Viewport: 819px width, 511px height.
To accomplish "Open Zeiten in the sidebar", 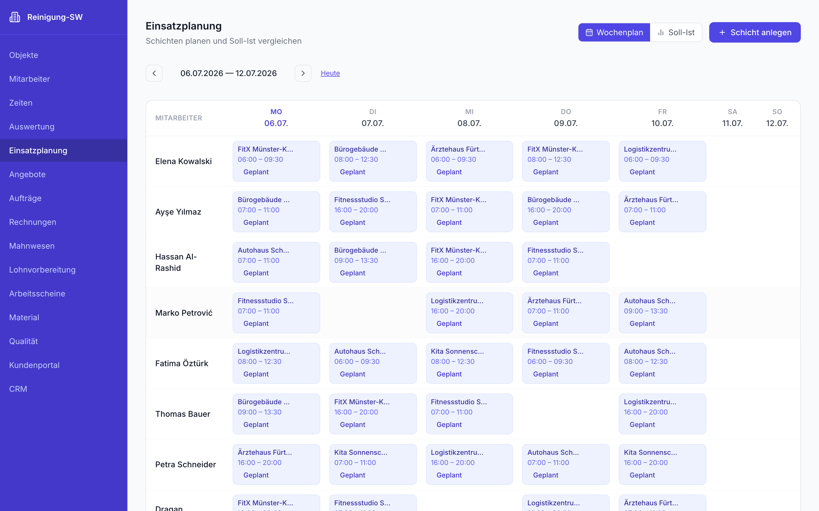I will tap(64, 103).
